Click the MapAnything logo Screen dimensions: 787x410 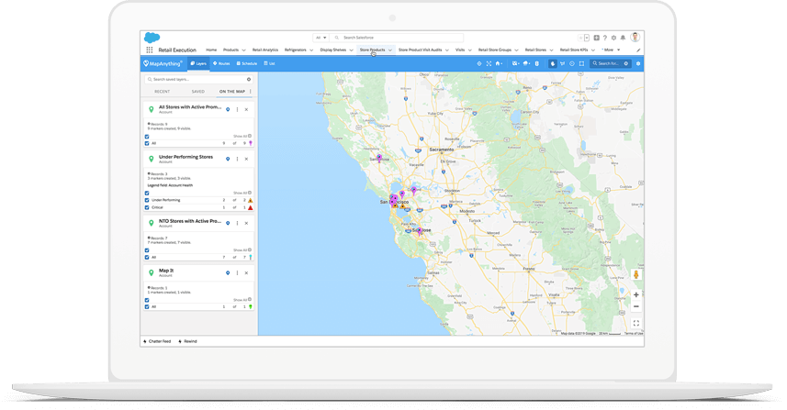(x=163, y=63)
